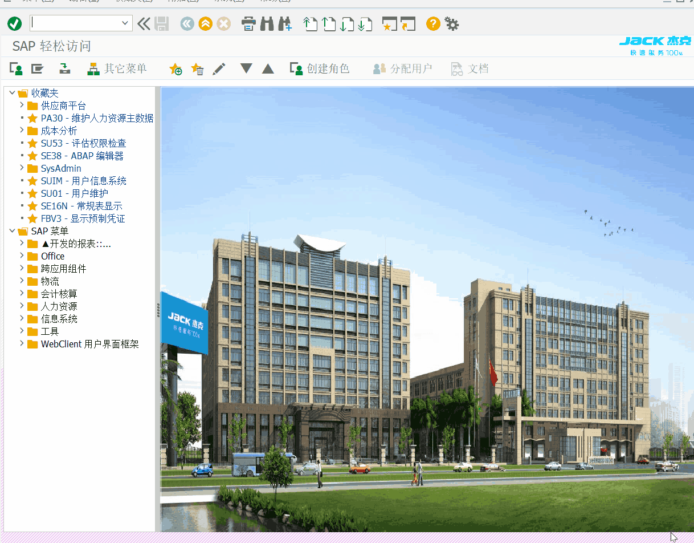The image size is (694, 543).
Task: Move favorite up triangle icon
Action: point(268,68)
